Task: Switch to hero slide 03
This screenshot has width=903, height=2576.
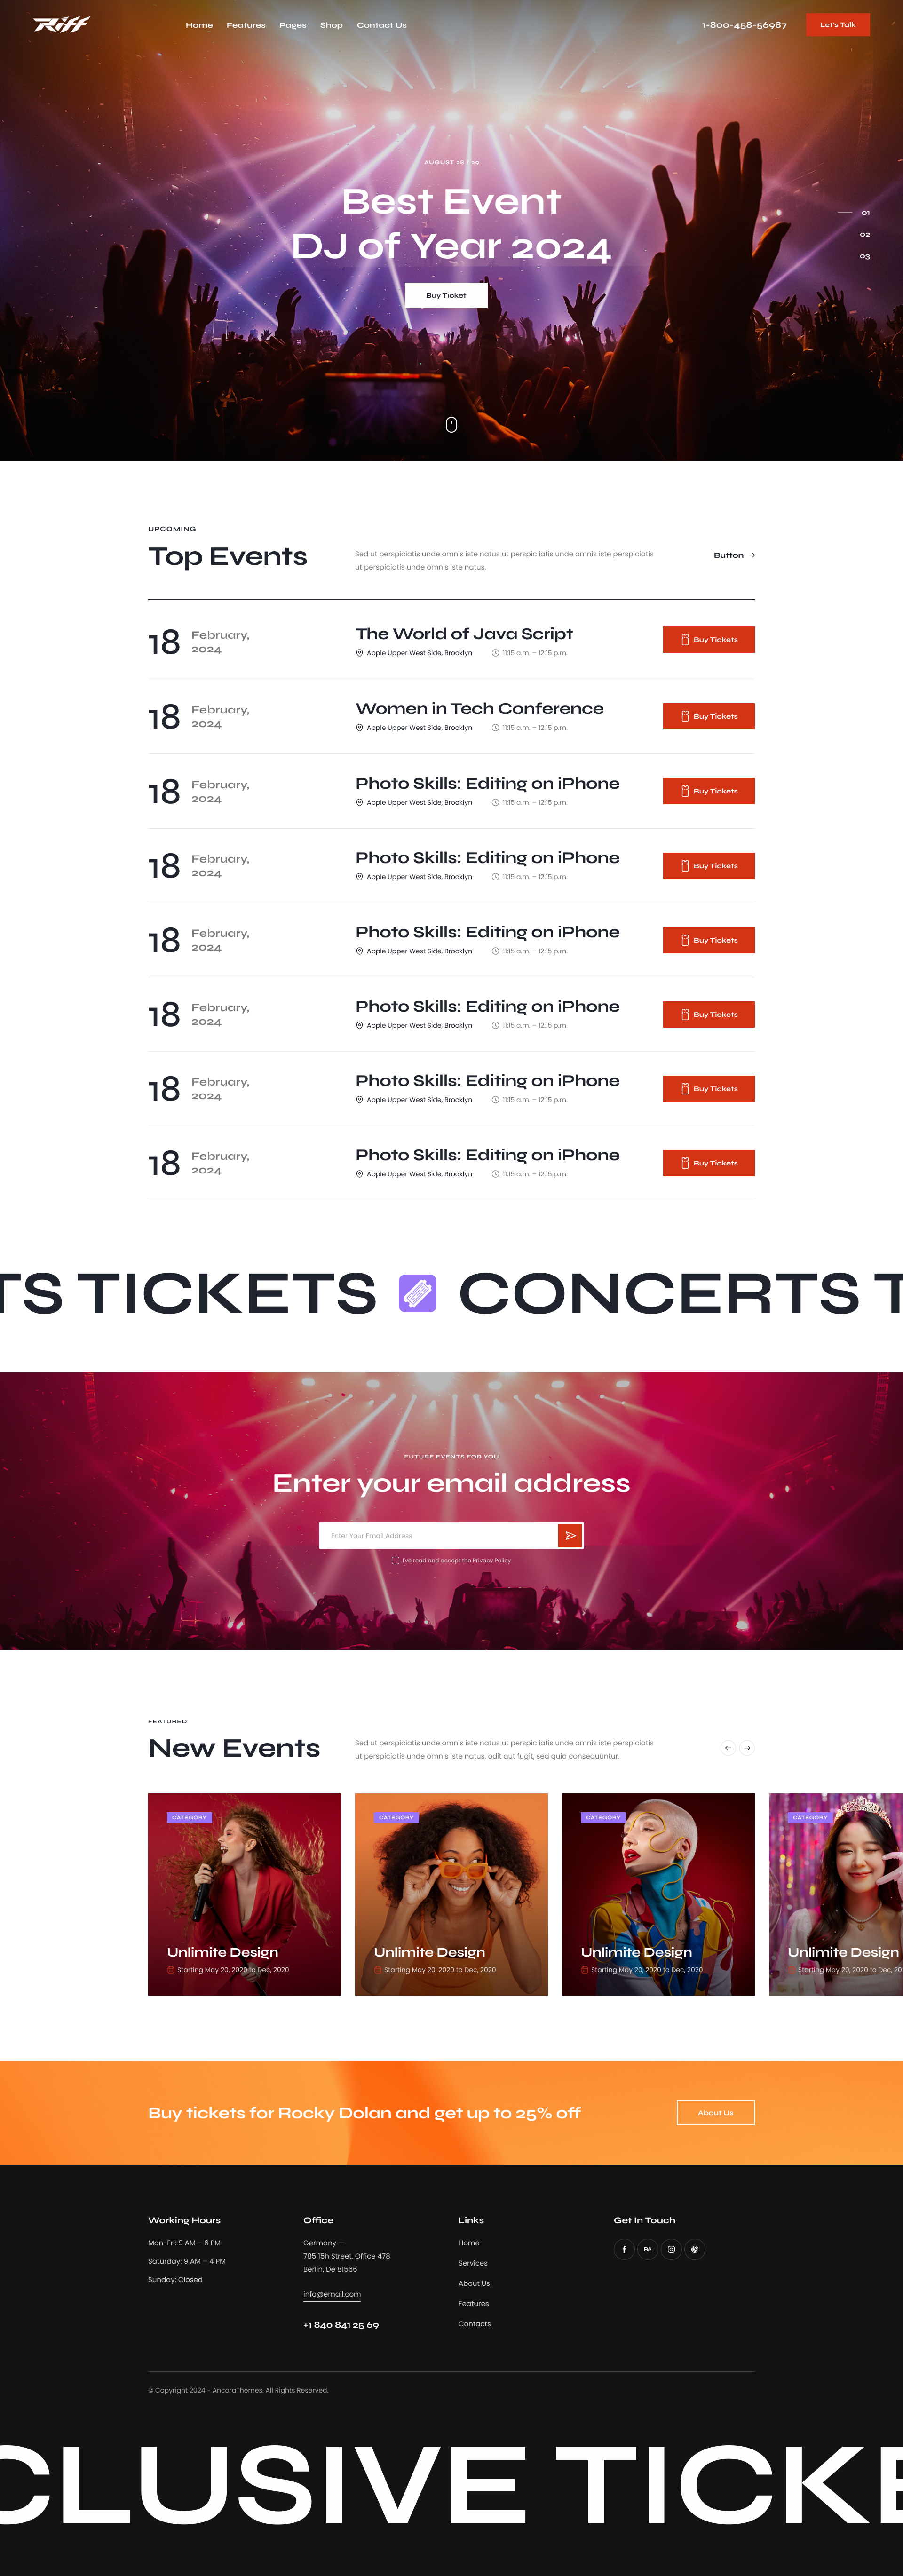Action: (x=865, y=257)
